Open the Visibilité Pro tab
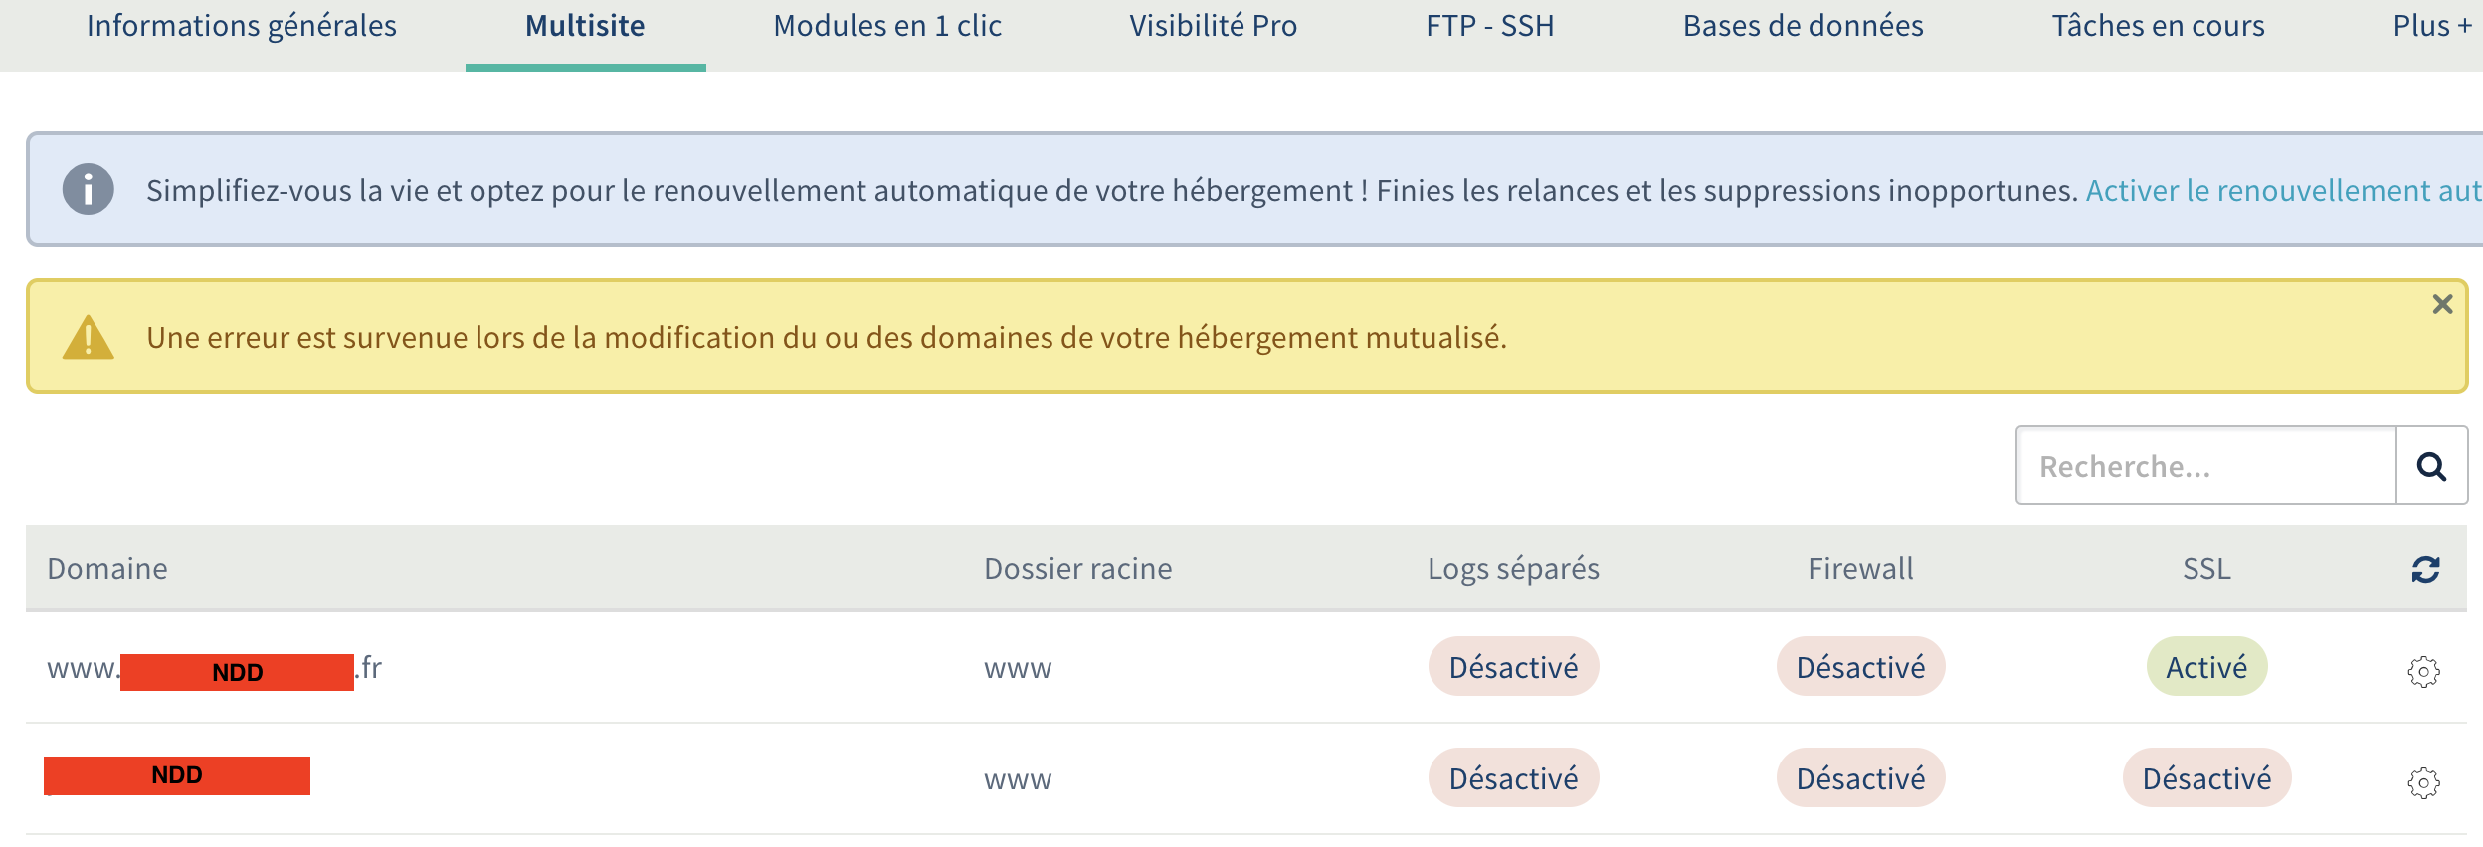The image size is (2483, 847). pos(1213,26)
